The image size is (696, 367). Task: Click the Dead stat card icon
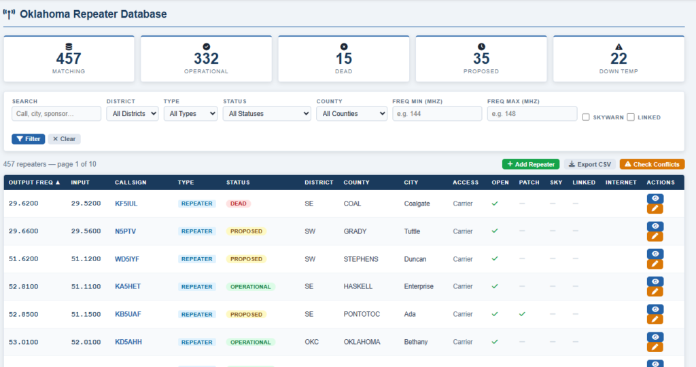344,47
